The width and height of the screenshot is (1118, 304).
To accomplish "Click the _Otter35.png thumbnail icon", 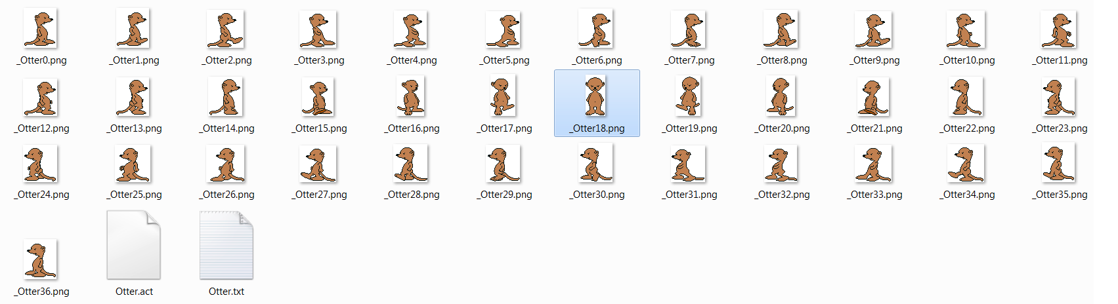I will [x=1059, y=163].
